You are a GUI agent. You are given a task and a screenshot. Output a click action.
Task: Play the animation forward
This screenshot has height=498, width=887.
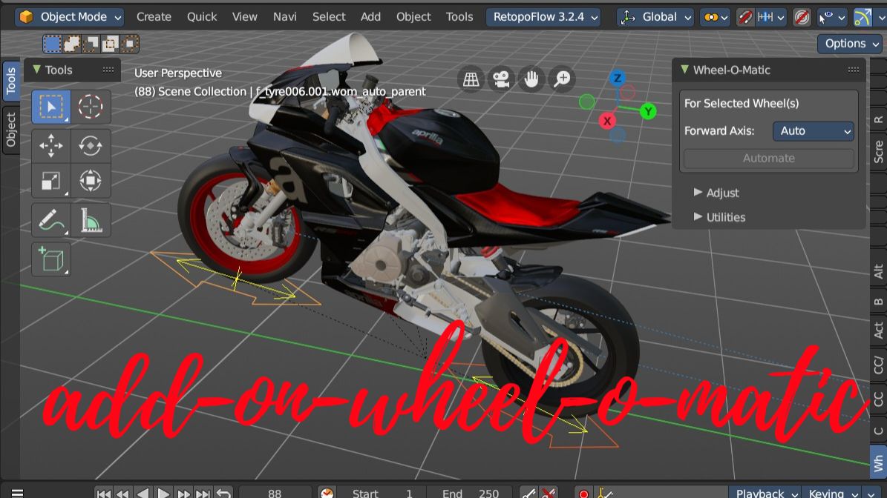[x=163, y=494]
